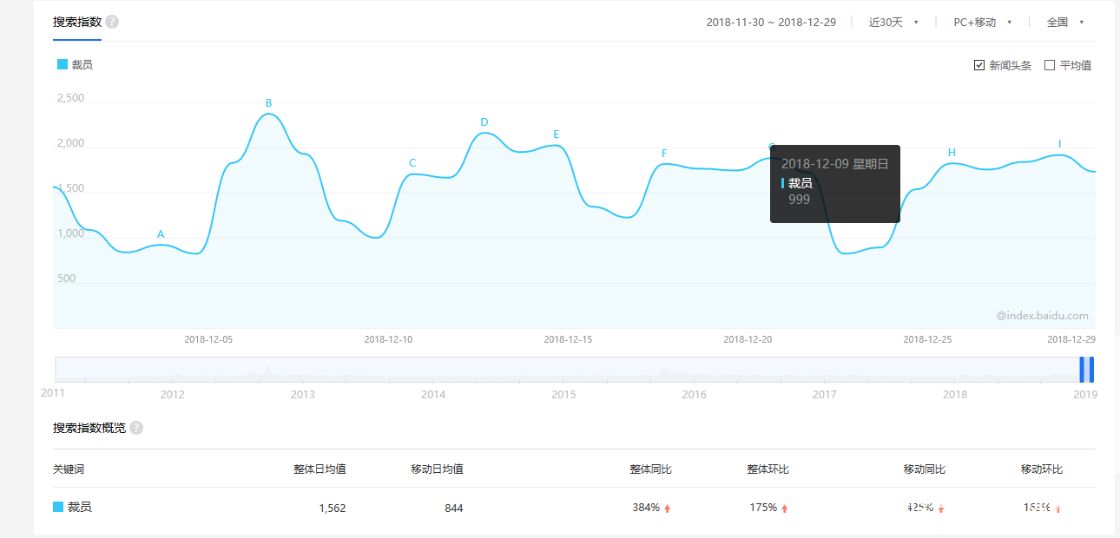Image resolution: width=1120 pixels, height=538 pixels.
Task: Switch to the 搜索指数 tab
Action: 77,22
